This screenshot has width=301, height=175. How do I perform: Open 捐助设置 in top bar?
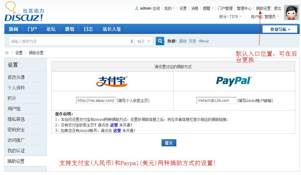pyautogui.click(x=263, y=8)
